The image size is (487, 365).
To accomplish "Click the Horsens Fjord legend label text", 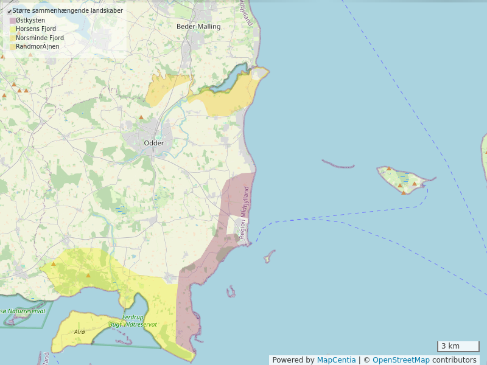I will point(36,29).
